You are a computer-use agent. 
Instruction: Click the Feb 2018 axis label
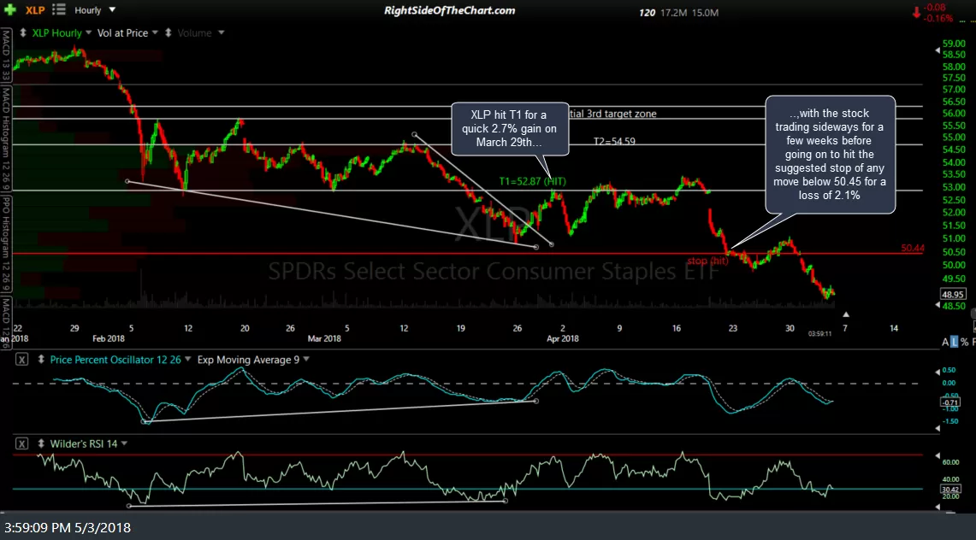(x=109, y=338)
